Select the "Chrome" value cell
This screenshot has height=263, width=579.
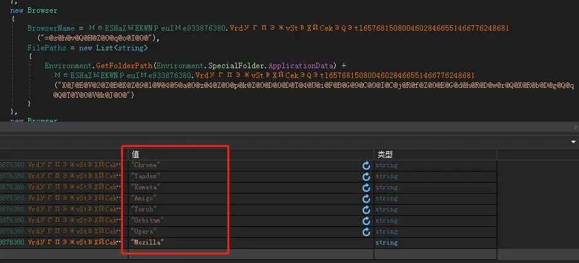point(145,165)
